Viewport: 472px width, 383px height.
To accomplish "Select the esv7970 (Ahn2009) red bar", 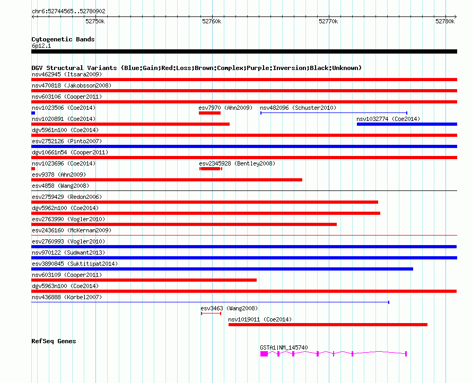I will pyautogui.click(x=210, y=113).
